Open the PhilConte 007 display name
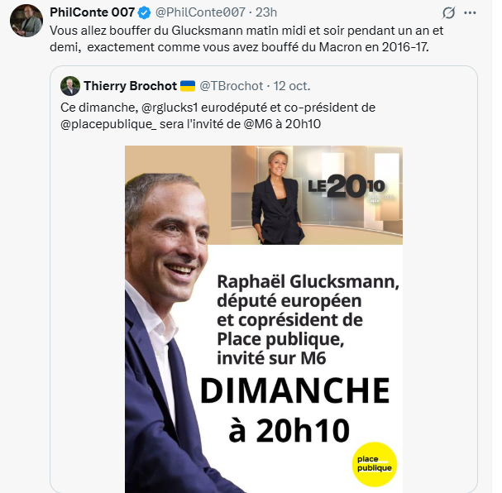Screen dimensions: 502x493 [x=93, y=12]
